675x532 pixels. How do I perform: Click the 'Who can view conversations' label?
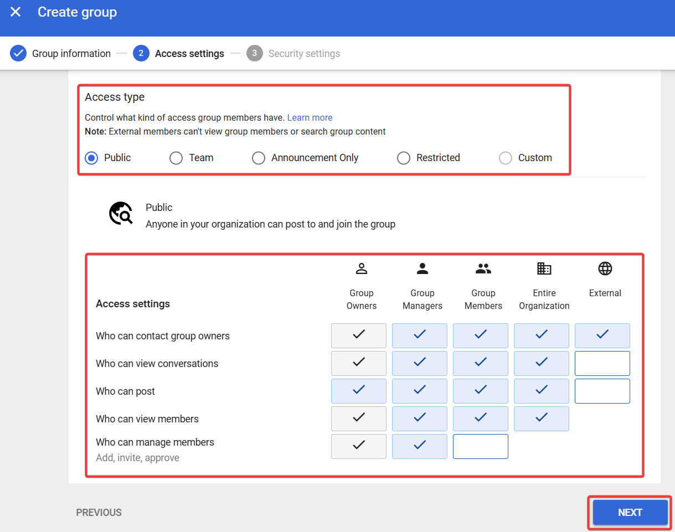[x=157, y=364]
